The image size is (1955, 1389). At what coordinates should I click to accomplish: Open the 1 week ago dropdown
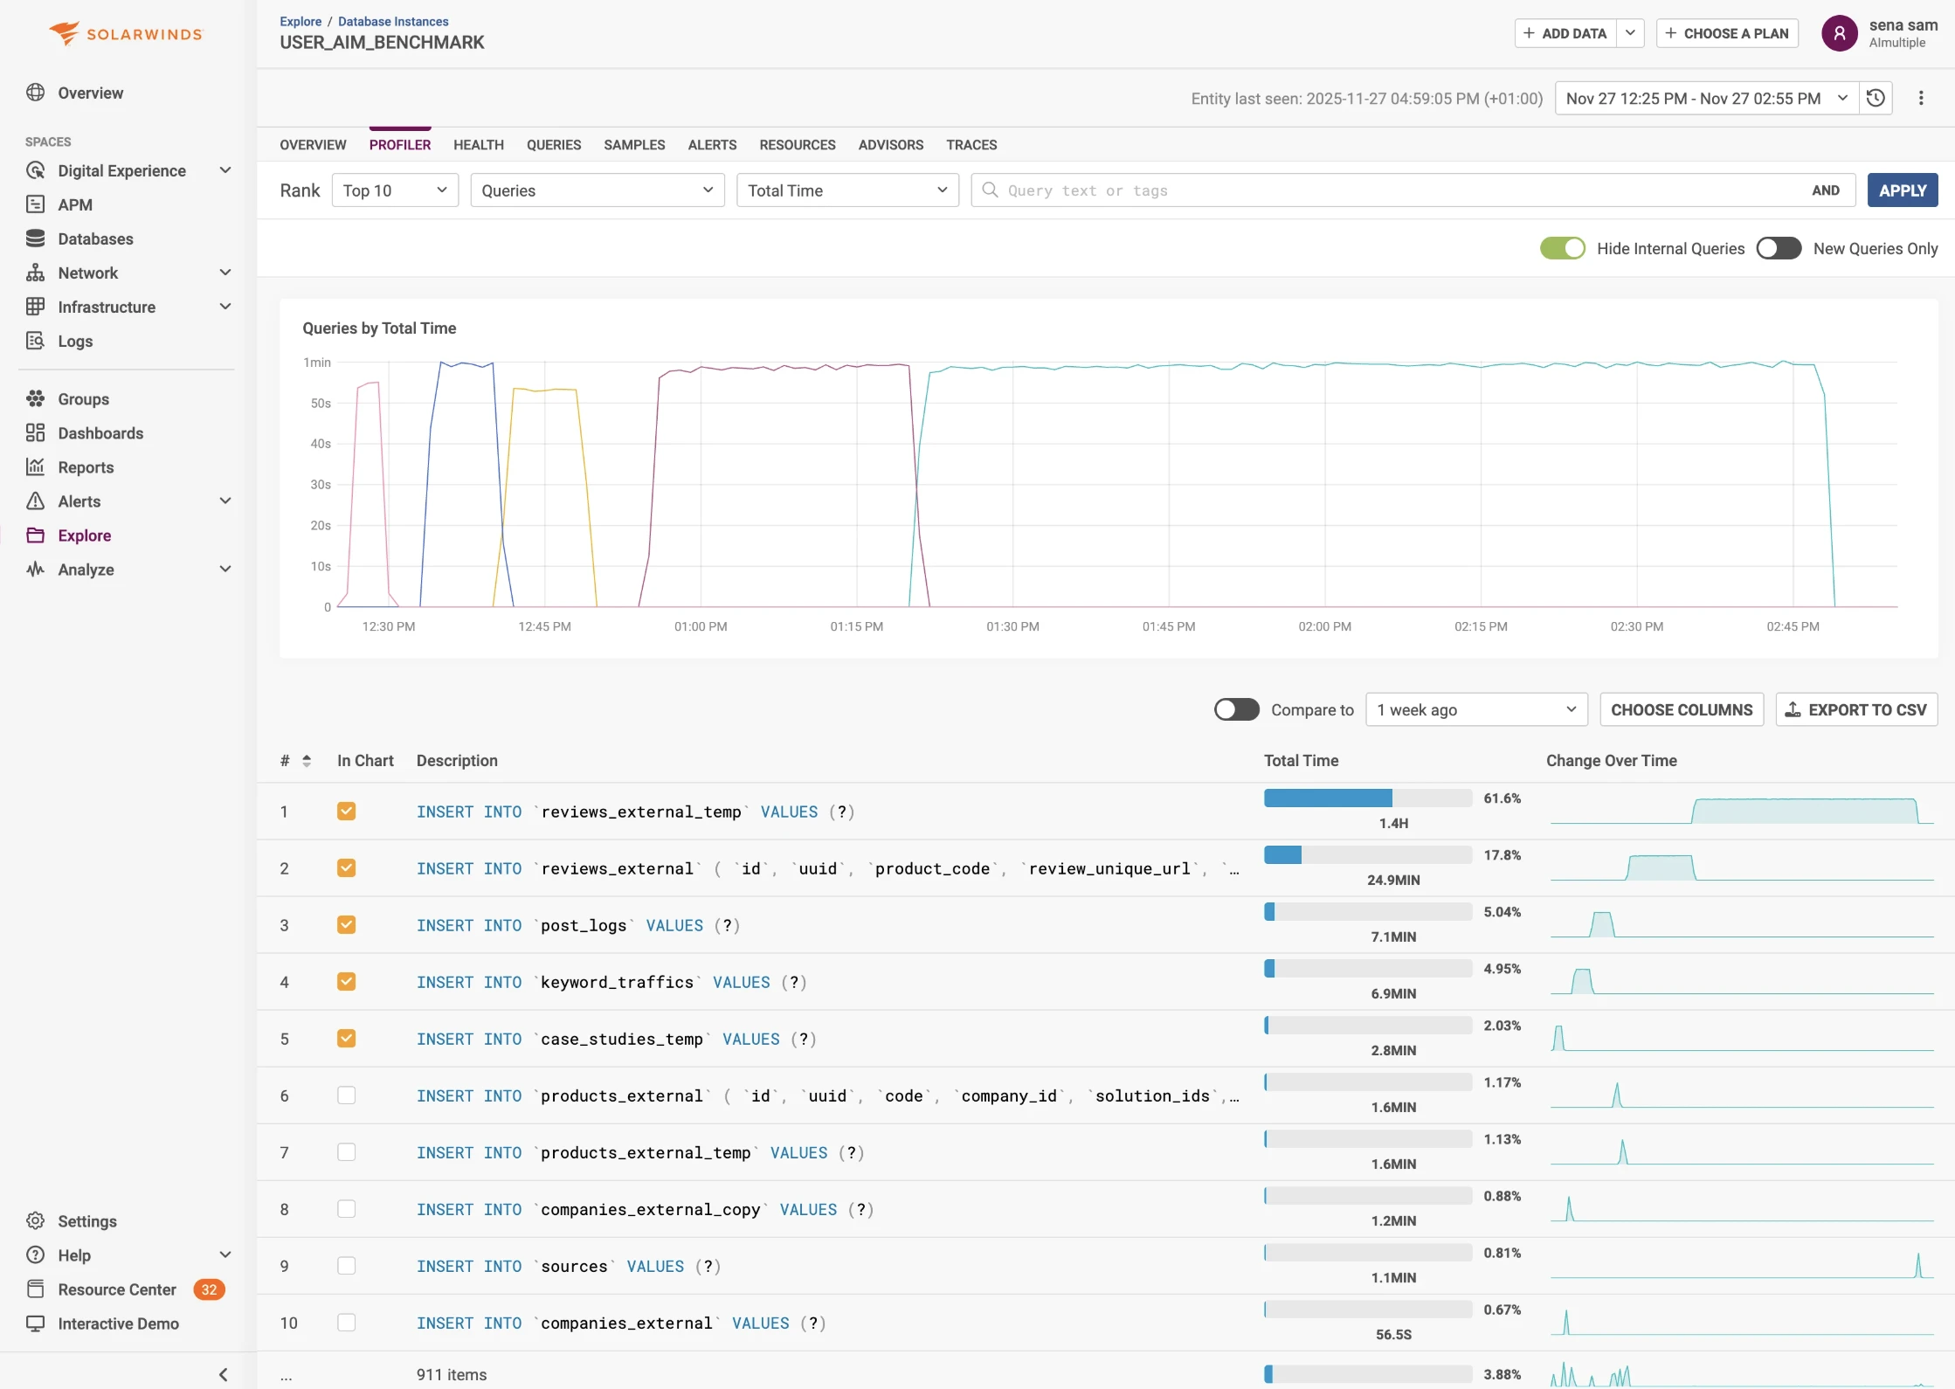[1476, 709]
